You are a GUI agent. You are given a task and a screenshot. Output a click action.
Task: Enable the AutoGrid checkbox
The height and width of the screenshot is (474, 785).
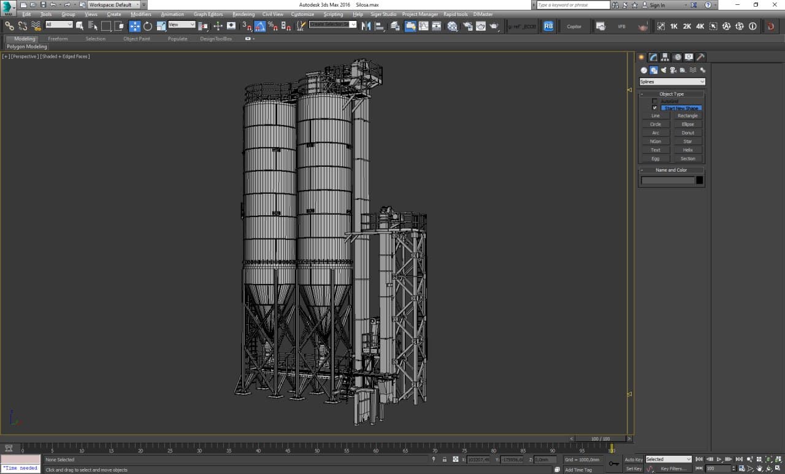[654, 101]
